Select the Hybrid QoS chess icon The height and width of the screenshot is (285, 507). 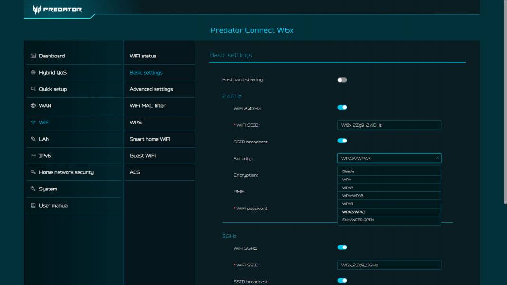click(x=33, y=72)
